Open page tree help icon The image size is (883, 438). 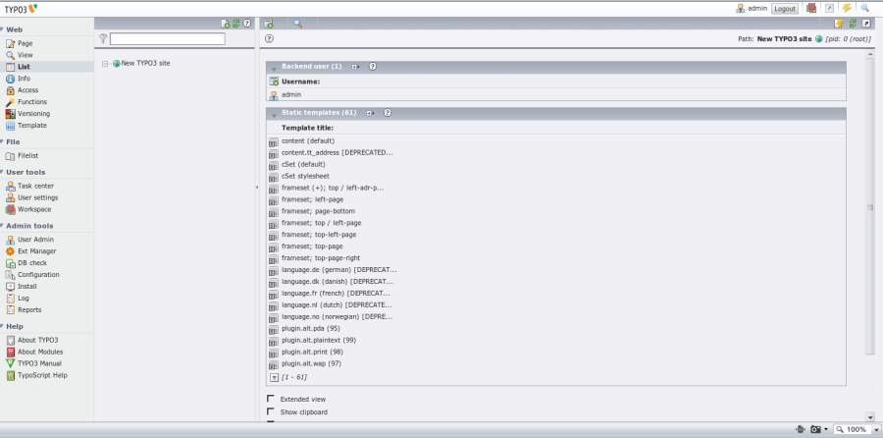point(246,24)
